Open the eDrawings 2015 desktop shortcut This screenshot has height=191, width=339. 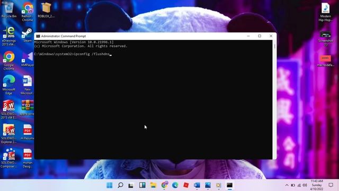coord(9,36)
